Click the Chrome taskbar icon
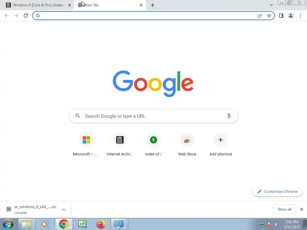The width and height of the screenshot is (307, 230). coord(64,224)
